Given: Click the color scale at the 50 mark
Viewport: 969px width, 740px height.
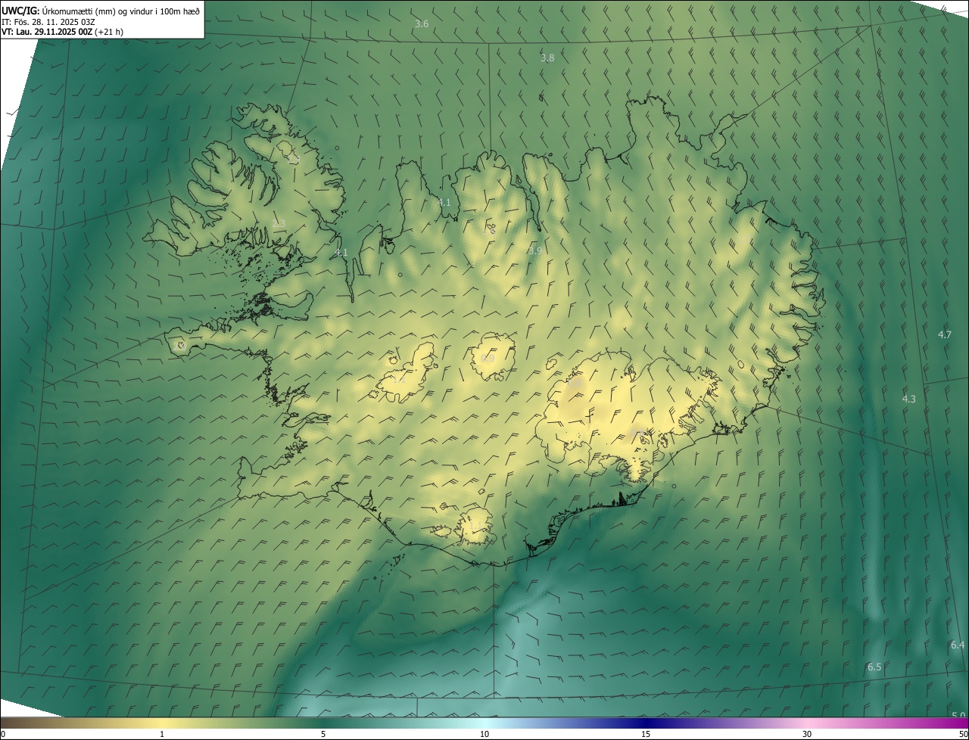Looking at the screenshot, I should pyautogui.click(x=963, y=734).
